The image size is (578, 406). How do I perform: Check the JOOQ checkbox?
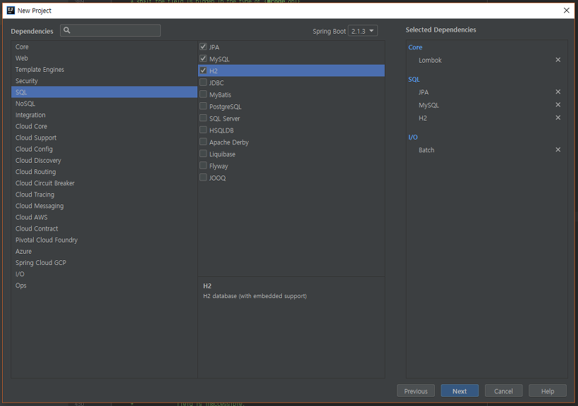tap(203, 178)
